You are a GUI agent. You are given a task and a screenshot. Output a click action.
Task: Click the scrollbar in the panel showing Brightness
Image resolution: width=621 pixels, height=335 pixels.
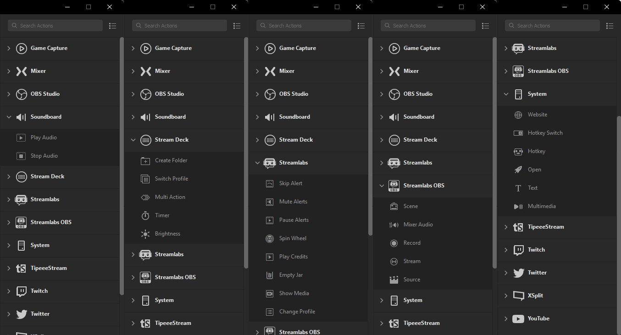(246, 153)
